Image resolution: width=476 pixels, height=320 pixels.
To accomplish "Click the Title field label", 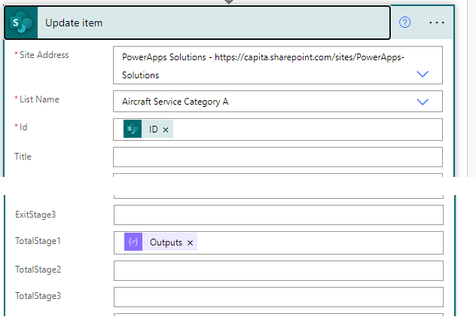I will [x=23, y=157].
